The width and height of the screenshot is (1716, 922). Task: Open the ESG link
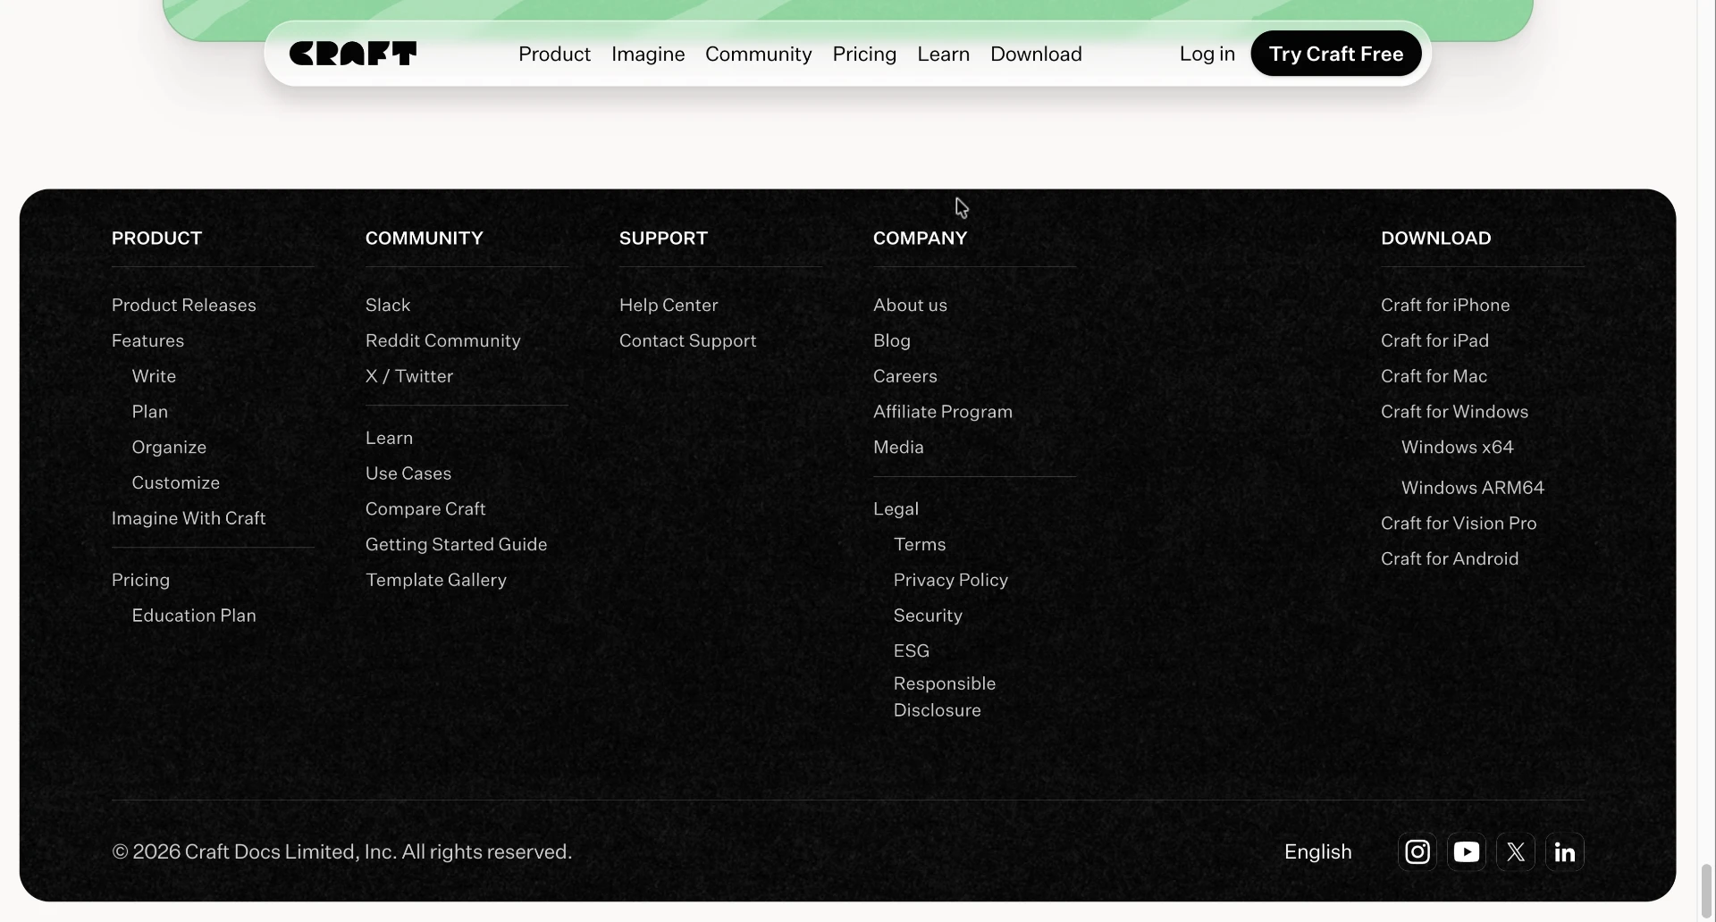pyautogui.click(x=912, y=650)
